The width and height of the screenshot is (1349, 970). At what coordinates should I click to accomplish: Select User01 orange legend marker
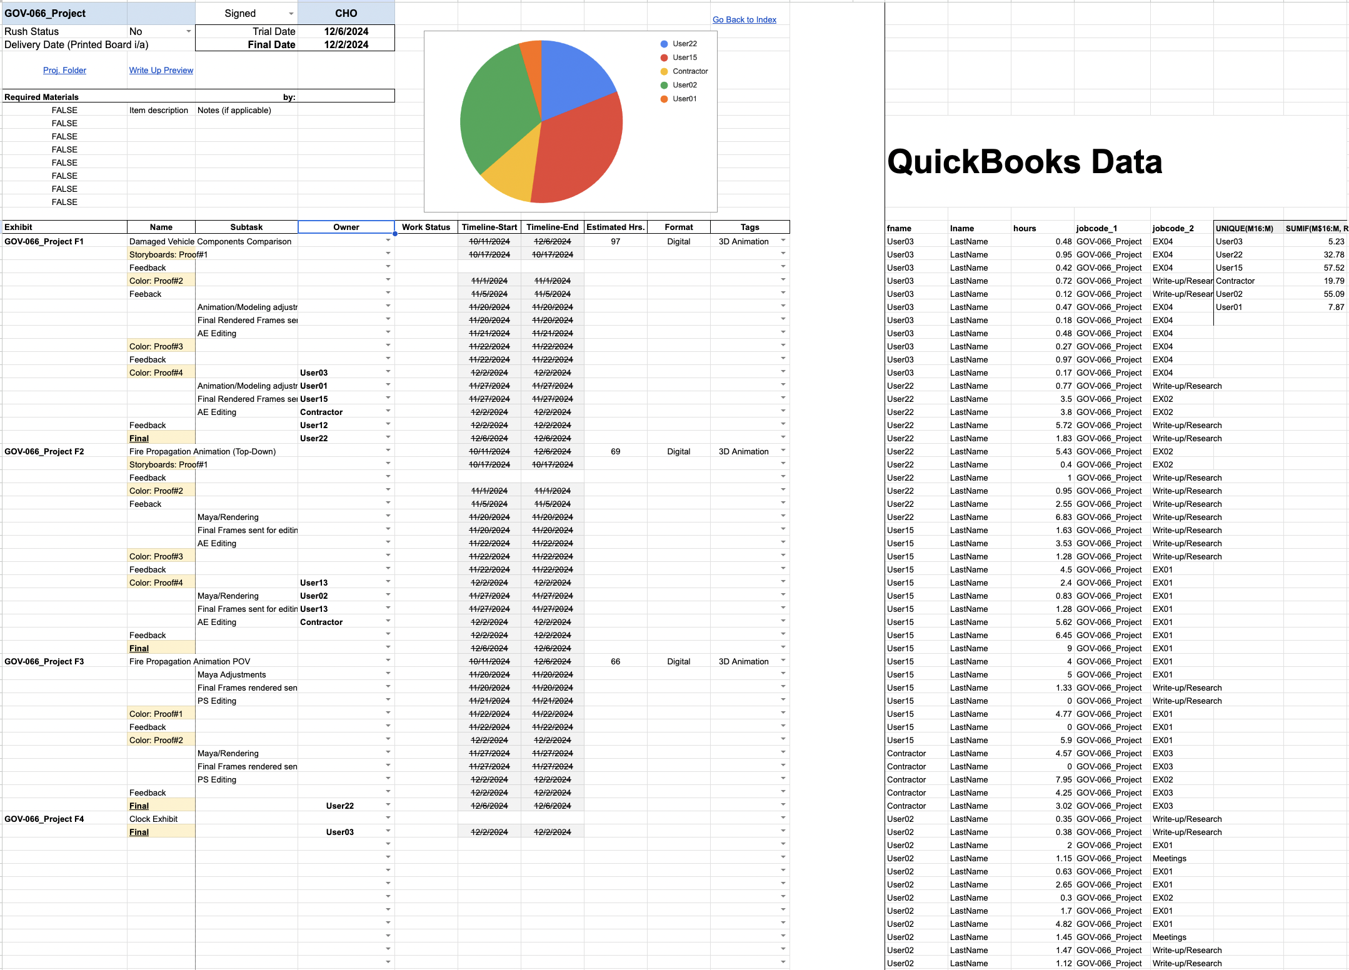tap(664, 99)
